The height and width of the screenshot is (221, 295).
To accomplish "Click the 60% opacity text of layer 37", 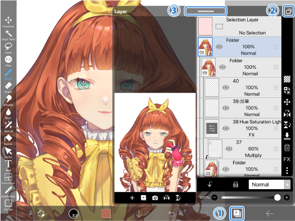I will [253, 149].
